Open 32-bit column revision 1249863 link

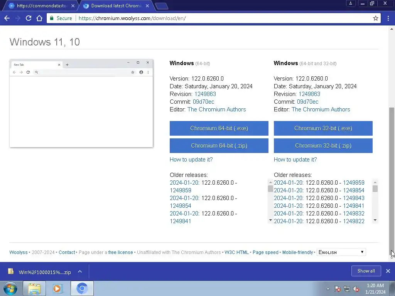309,94
